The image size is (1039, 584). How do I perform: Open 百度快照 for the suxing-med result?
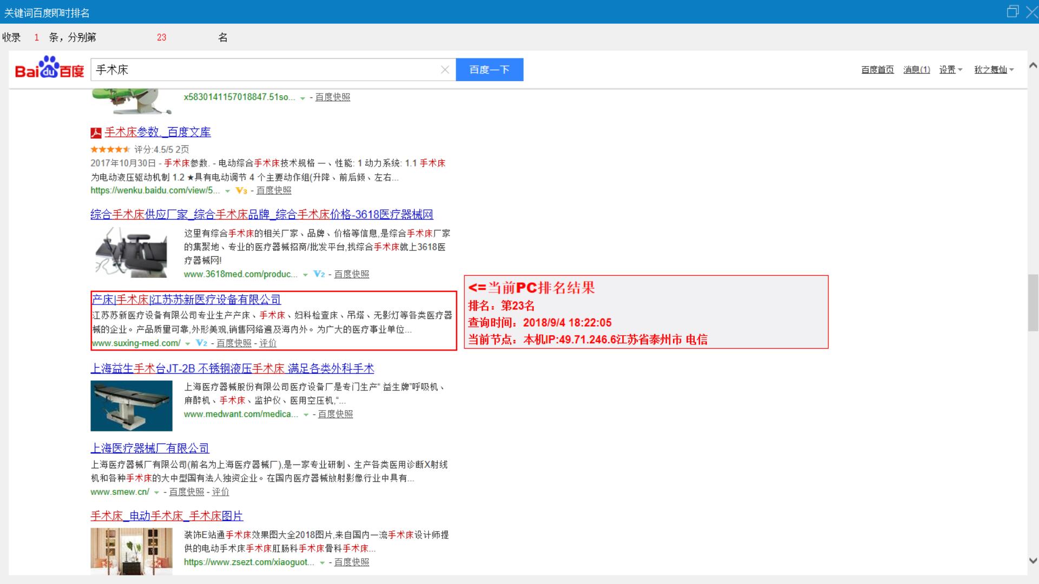tap(234, 343)
